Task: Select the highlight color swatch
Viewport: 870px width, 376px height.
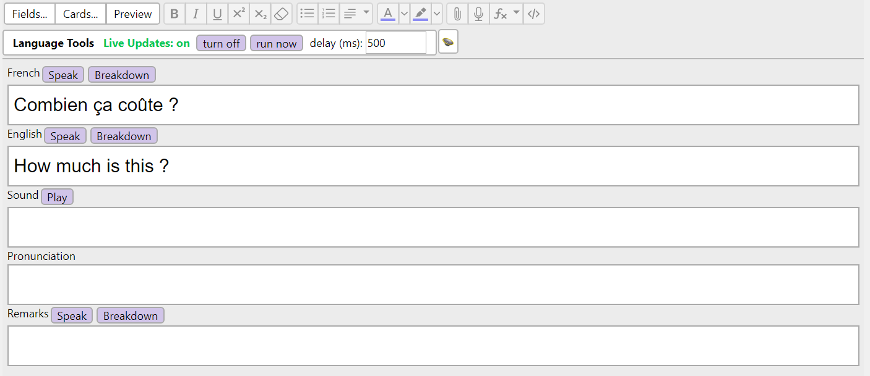Action: coord(421,13)
